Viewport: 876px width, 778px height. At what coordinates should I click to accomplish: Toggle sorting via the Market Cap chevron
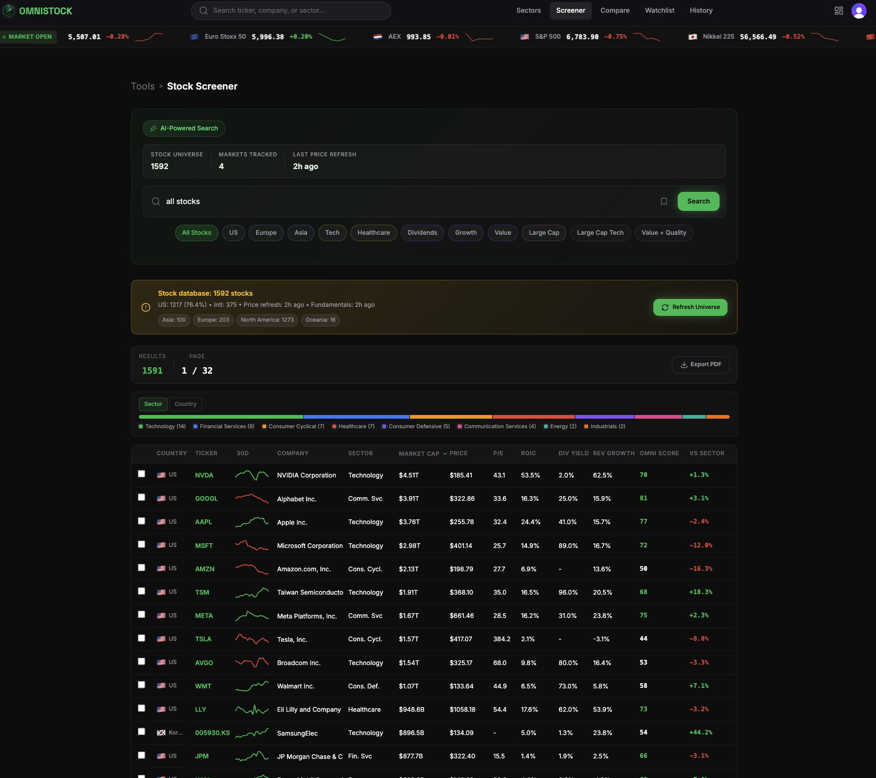point(445,454)
